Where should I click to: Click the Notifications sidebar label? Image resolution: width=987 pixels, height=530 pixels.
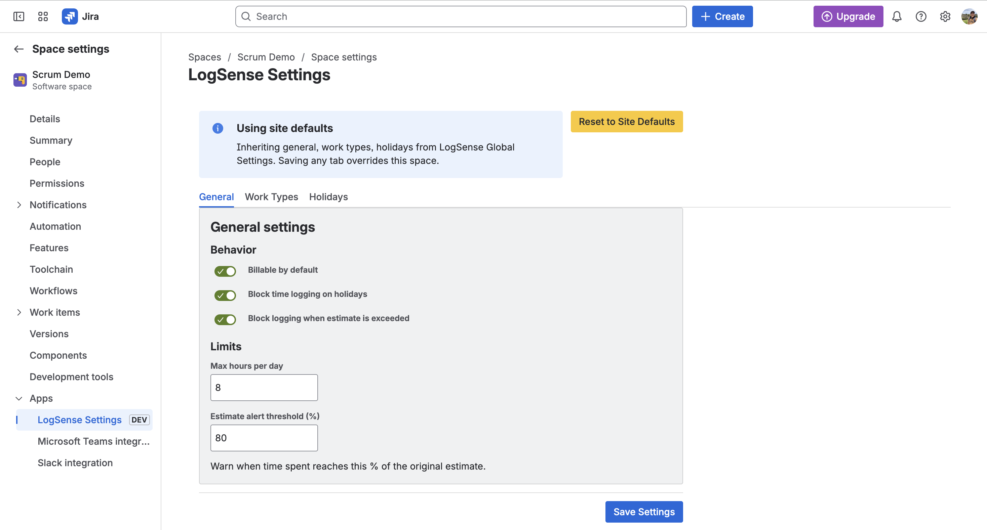[58, 205]
